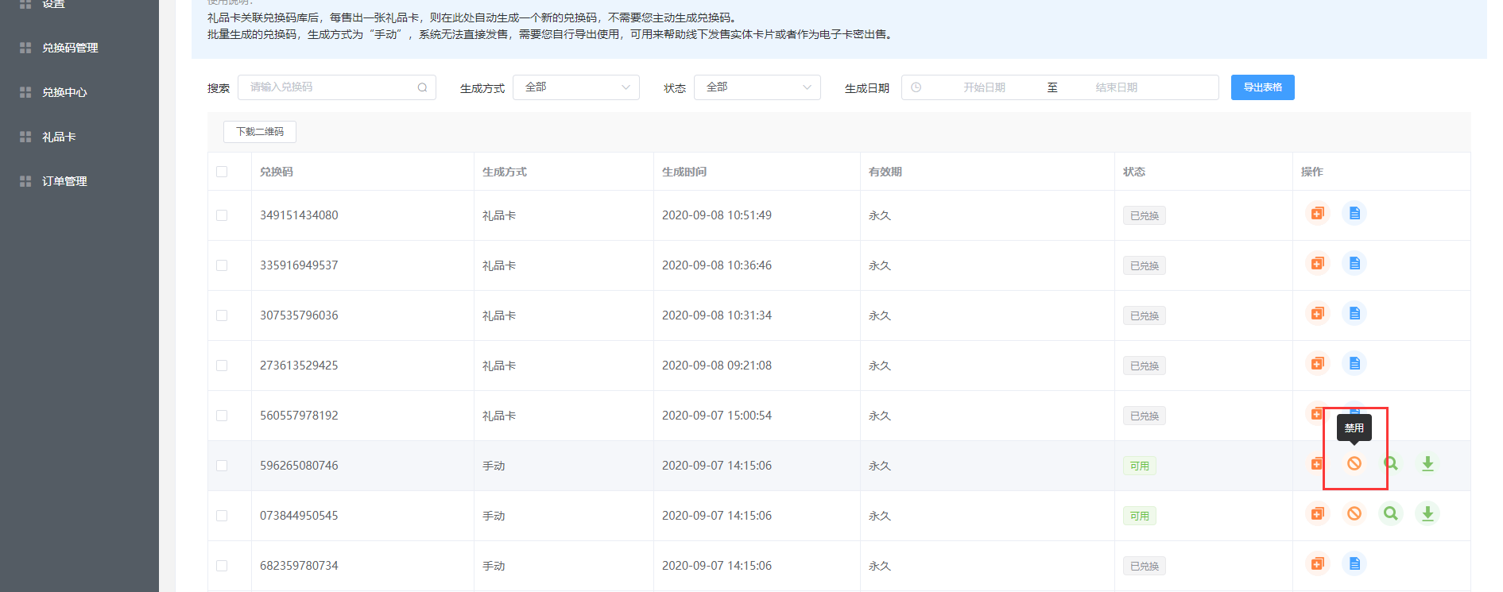
Task: Click timestamp 2020-09-08 10:51:49
Action: (717, 215)
